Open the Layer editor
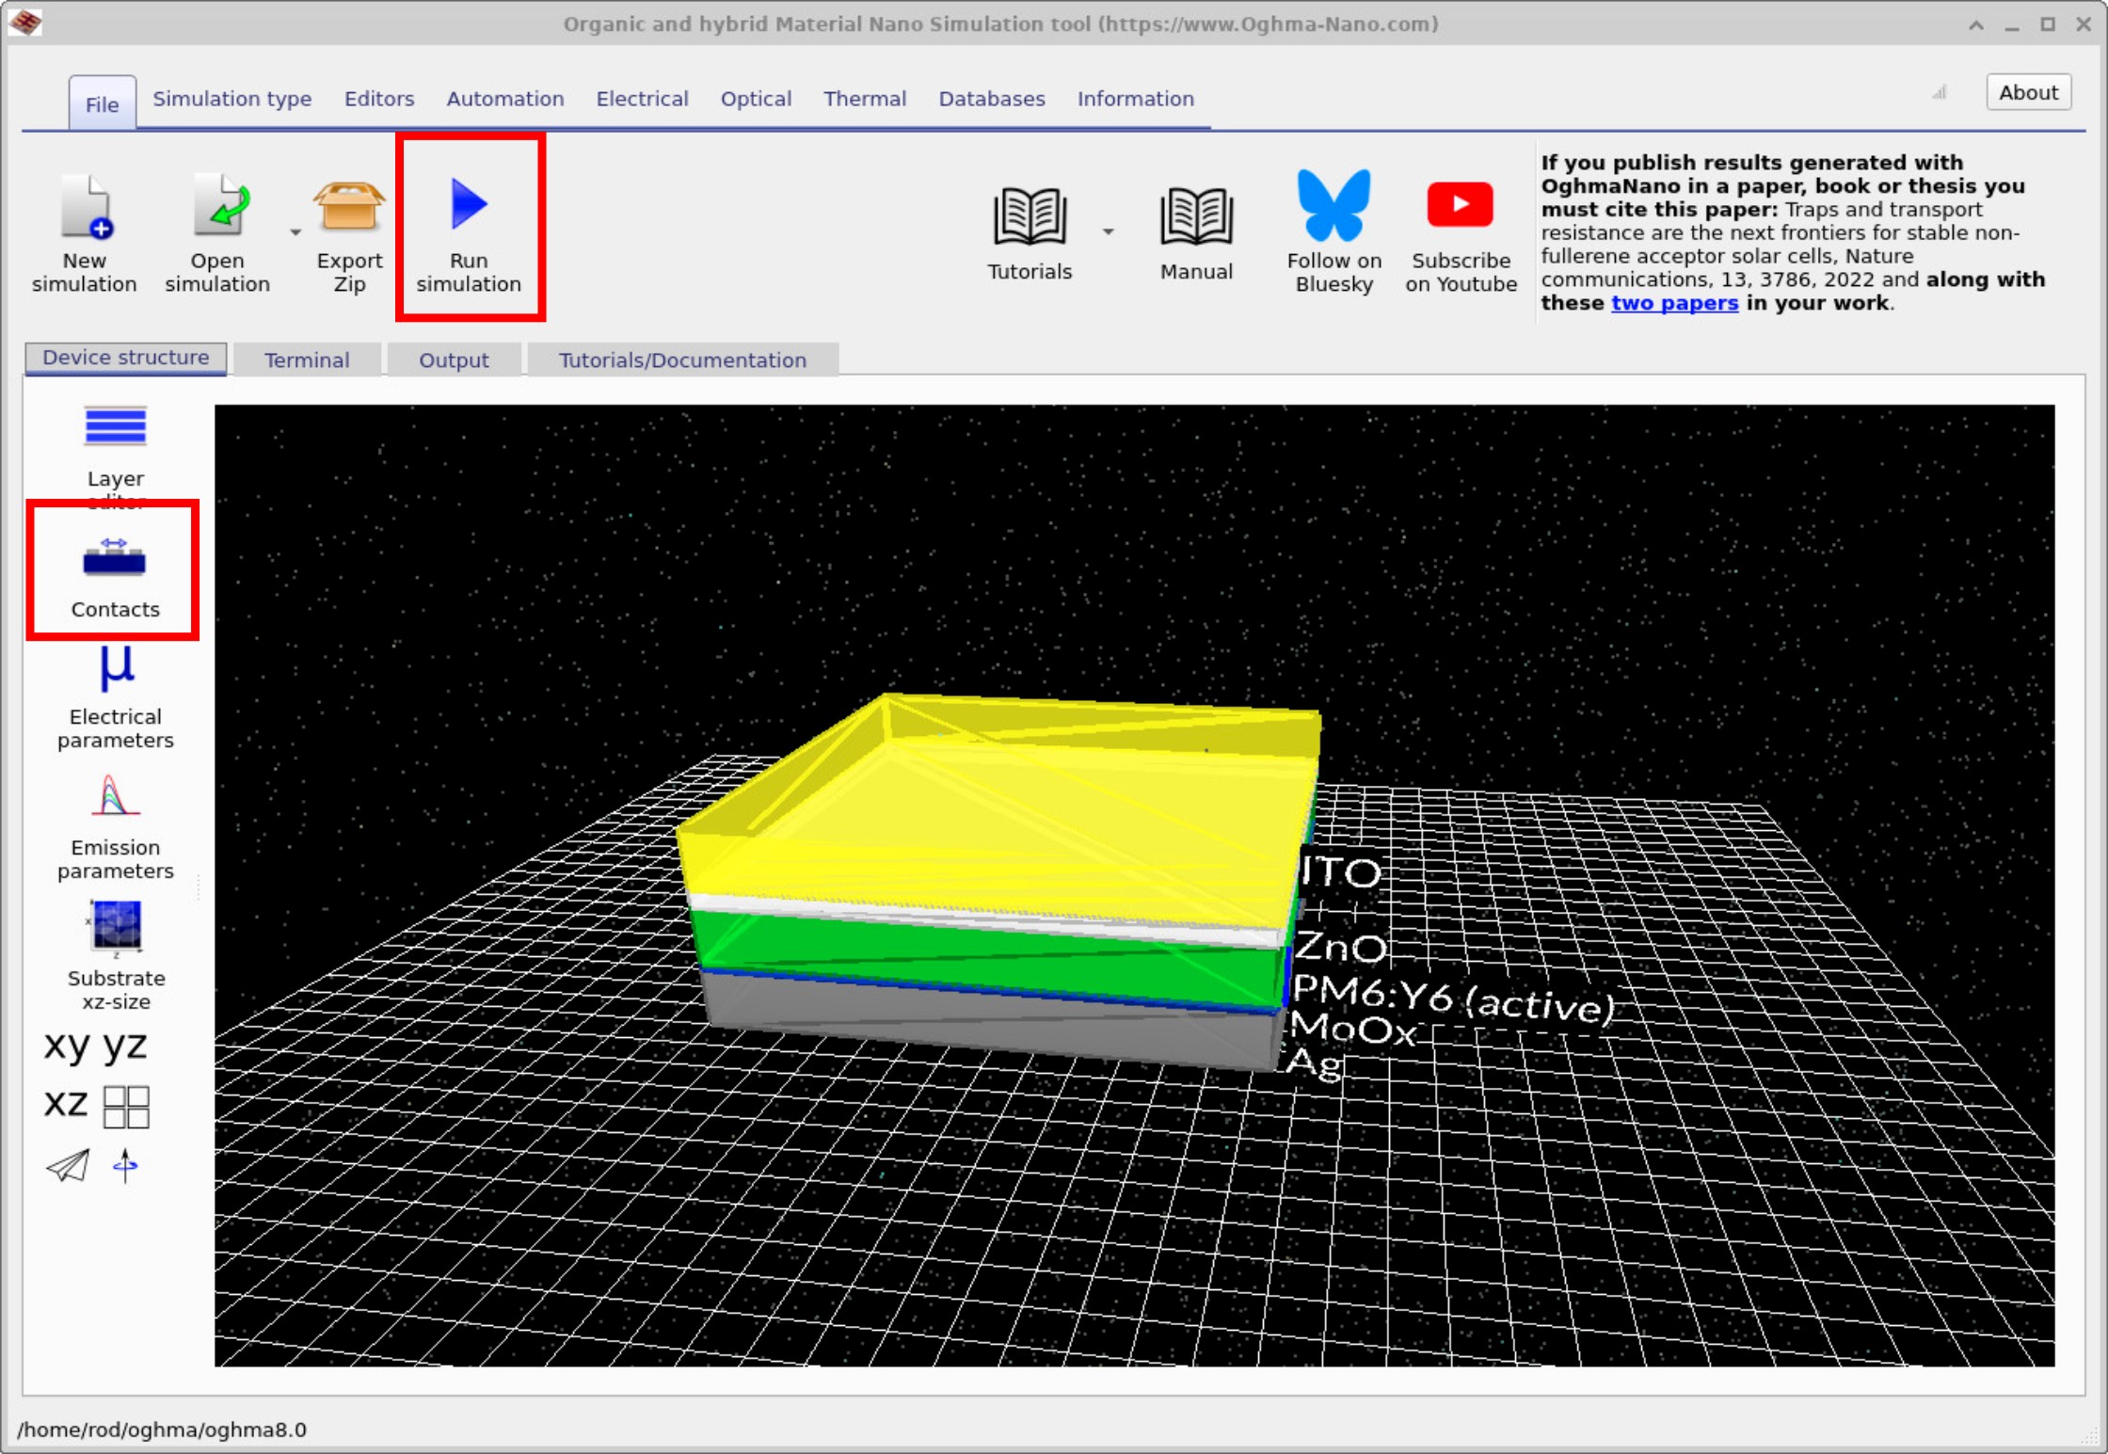Viewport: 2108px width, 1454px height. pos(115,442)
